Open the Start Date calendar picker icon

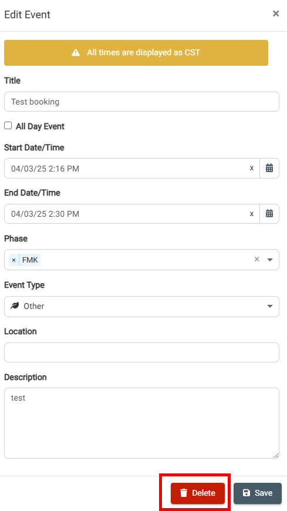click(269, 168)
